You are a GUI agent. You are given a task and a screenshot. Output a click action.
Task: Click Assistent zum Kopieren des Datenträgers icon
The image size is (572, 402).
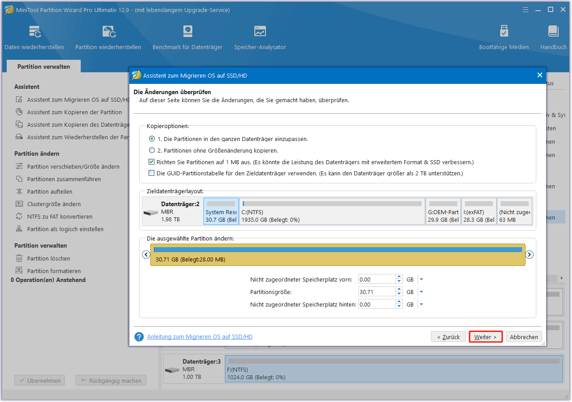19,125
